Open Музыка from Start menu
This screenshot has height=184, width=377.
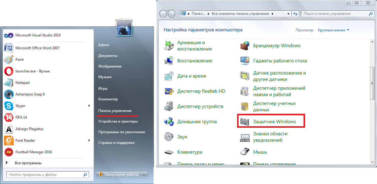coord(105,77)
